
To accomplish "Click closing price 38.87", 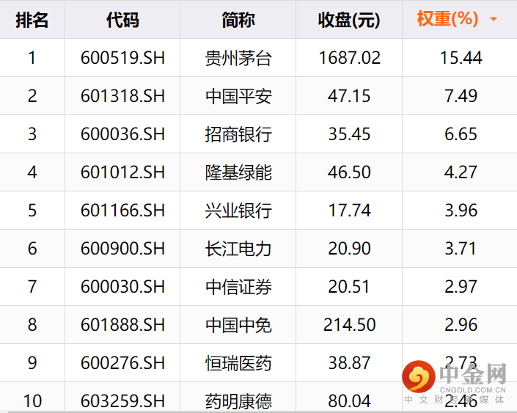I will [x=349, y=363].
